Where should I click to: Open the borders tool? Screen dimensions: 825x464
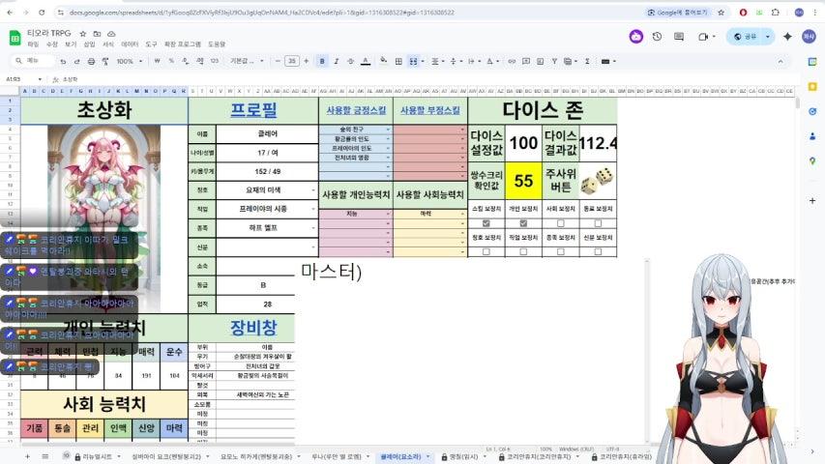click(x=398, y=62)
